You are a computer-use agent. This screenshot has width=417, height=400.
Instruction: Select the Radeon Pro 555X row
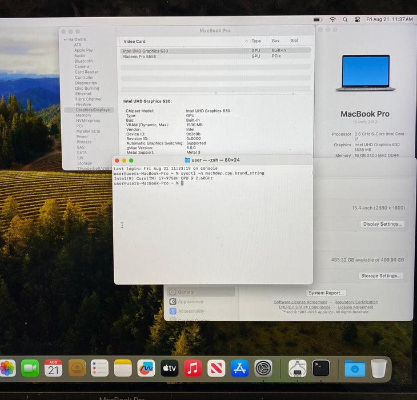pyautogui.click(x=215, y=57)
